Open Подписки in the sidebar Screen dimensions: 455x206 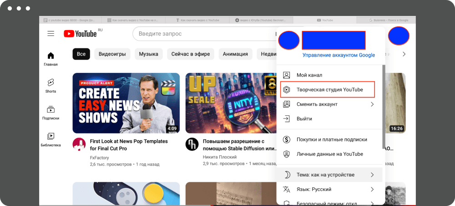(x=51, y=112)
